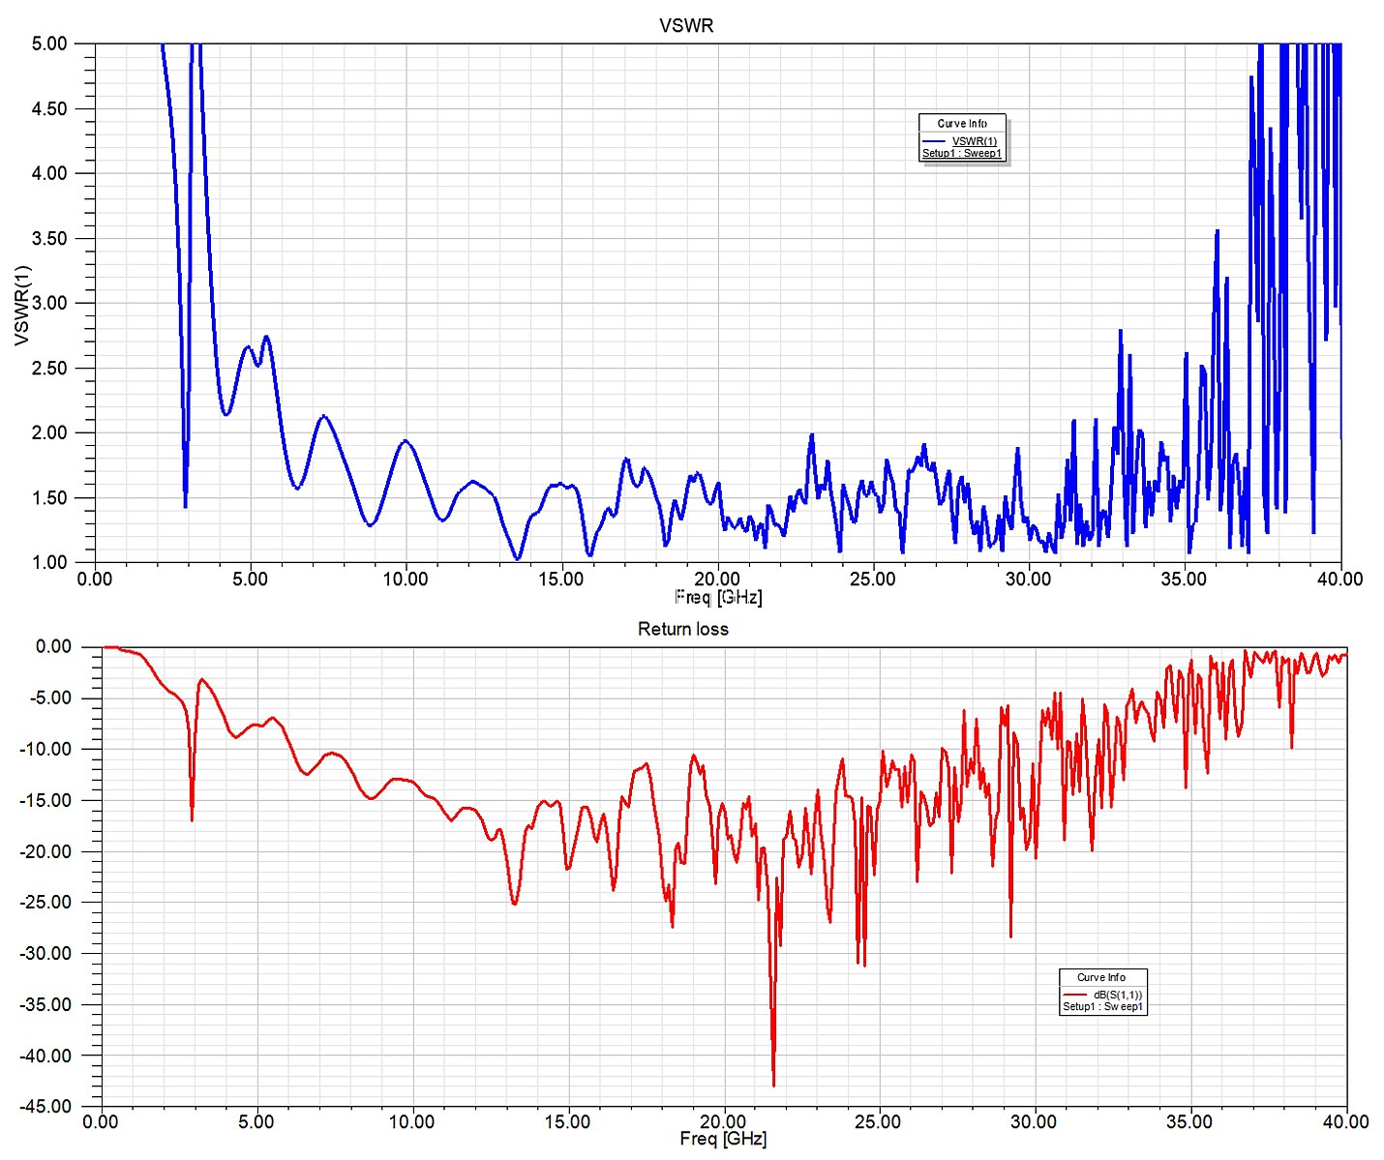Click "Setup1 : Sweep1" in the Return loss legend
This screenshot has width=1384, height=1160.
pyautogui.click(x=1103, y=1007)
